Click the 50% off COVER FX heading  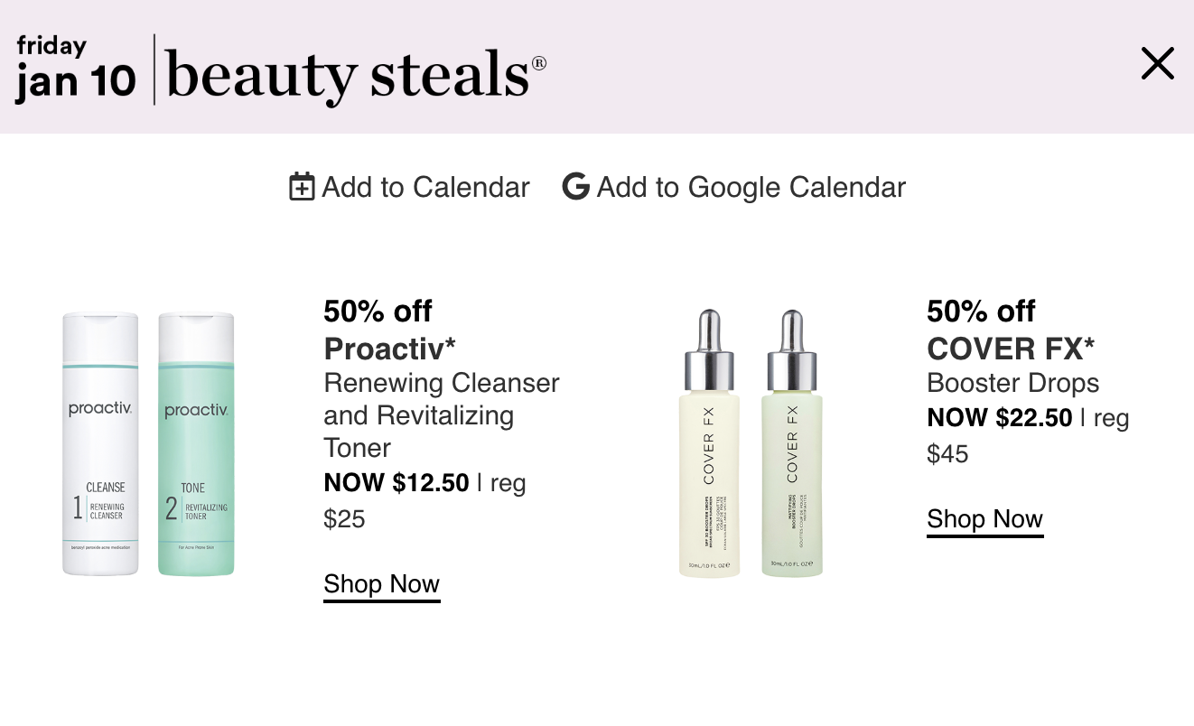pos(1011,330)
